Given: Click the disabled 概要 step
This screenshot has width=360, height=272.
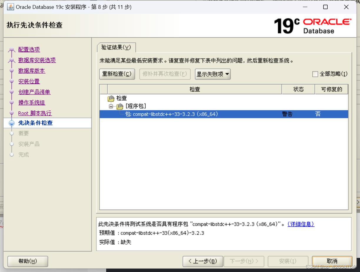Looking at the screenshot, I should tap(24, 134).
